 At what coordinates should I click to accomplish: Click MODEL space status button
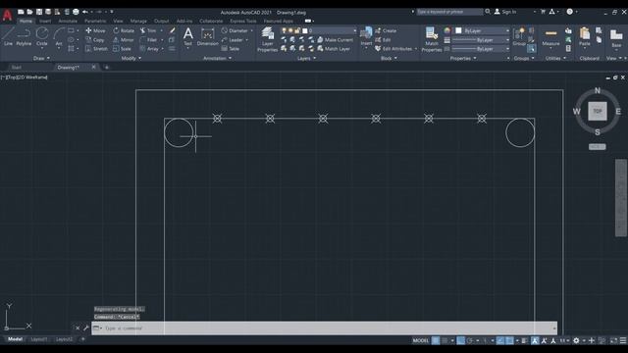[x=421, y=340]
